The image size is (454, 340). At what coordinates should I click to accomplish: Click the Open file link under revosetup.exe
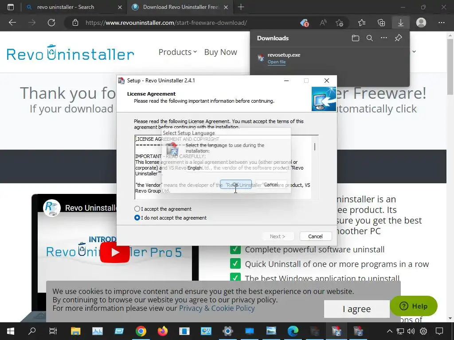[x=277, y=62]
